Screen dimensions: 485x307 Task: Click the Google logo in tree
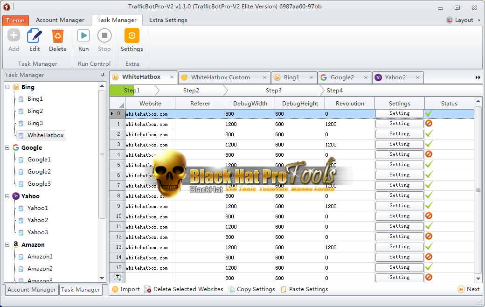[15, 147]
